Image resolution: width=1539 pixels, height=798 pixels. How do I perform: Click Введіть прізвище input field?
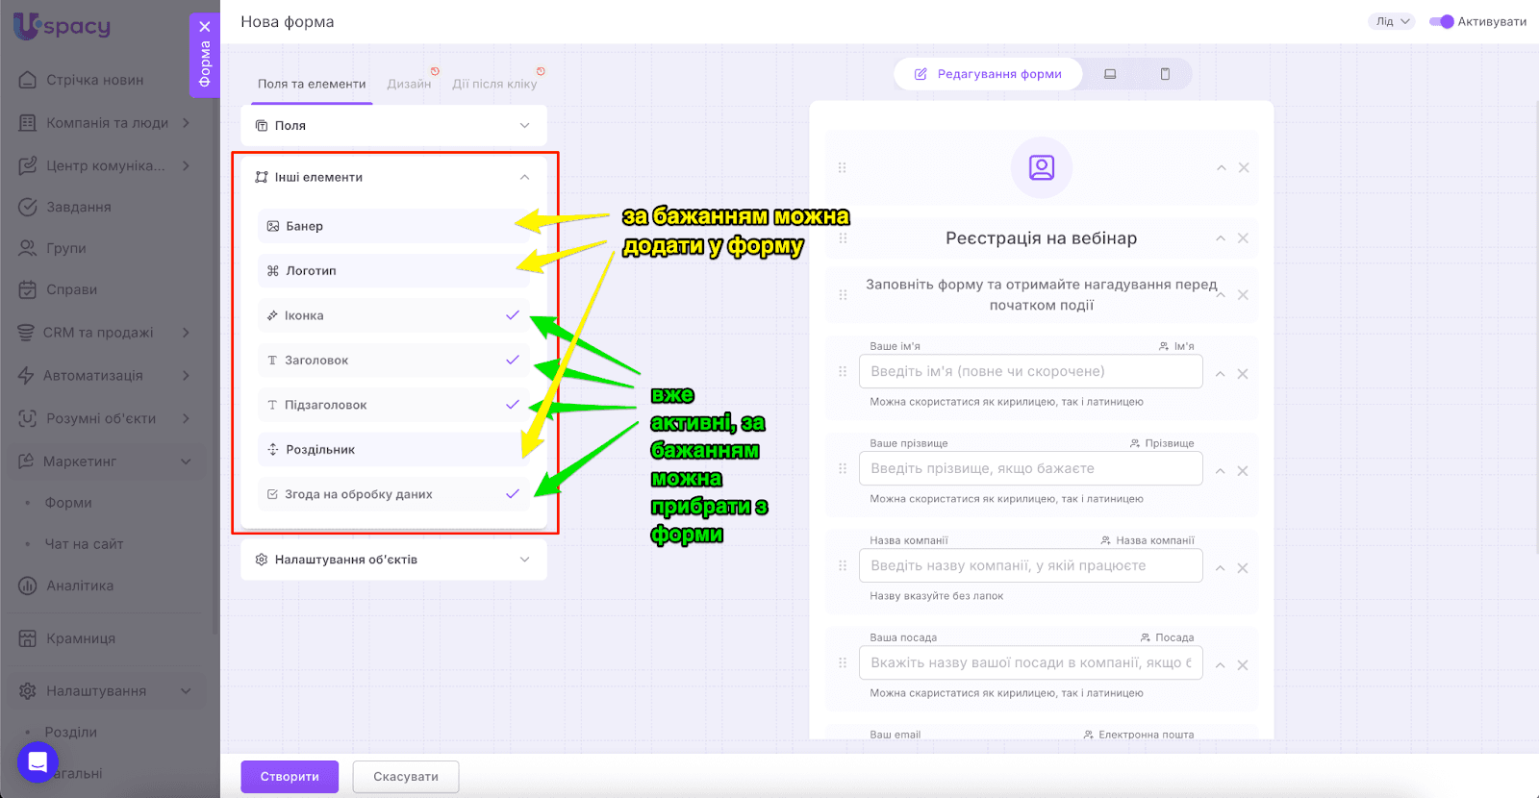pos(1030,468)
